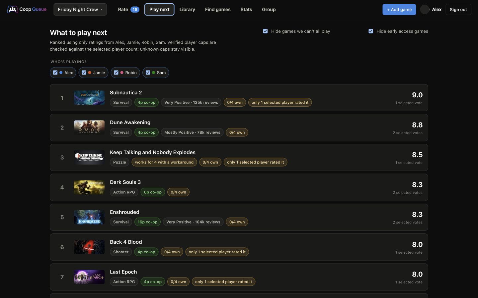The width and height of the screenshot is (478, 298).
Task: Uncheck the Sam player checkbox
Action: point(148,73)
